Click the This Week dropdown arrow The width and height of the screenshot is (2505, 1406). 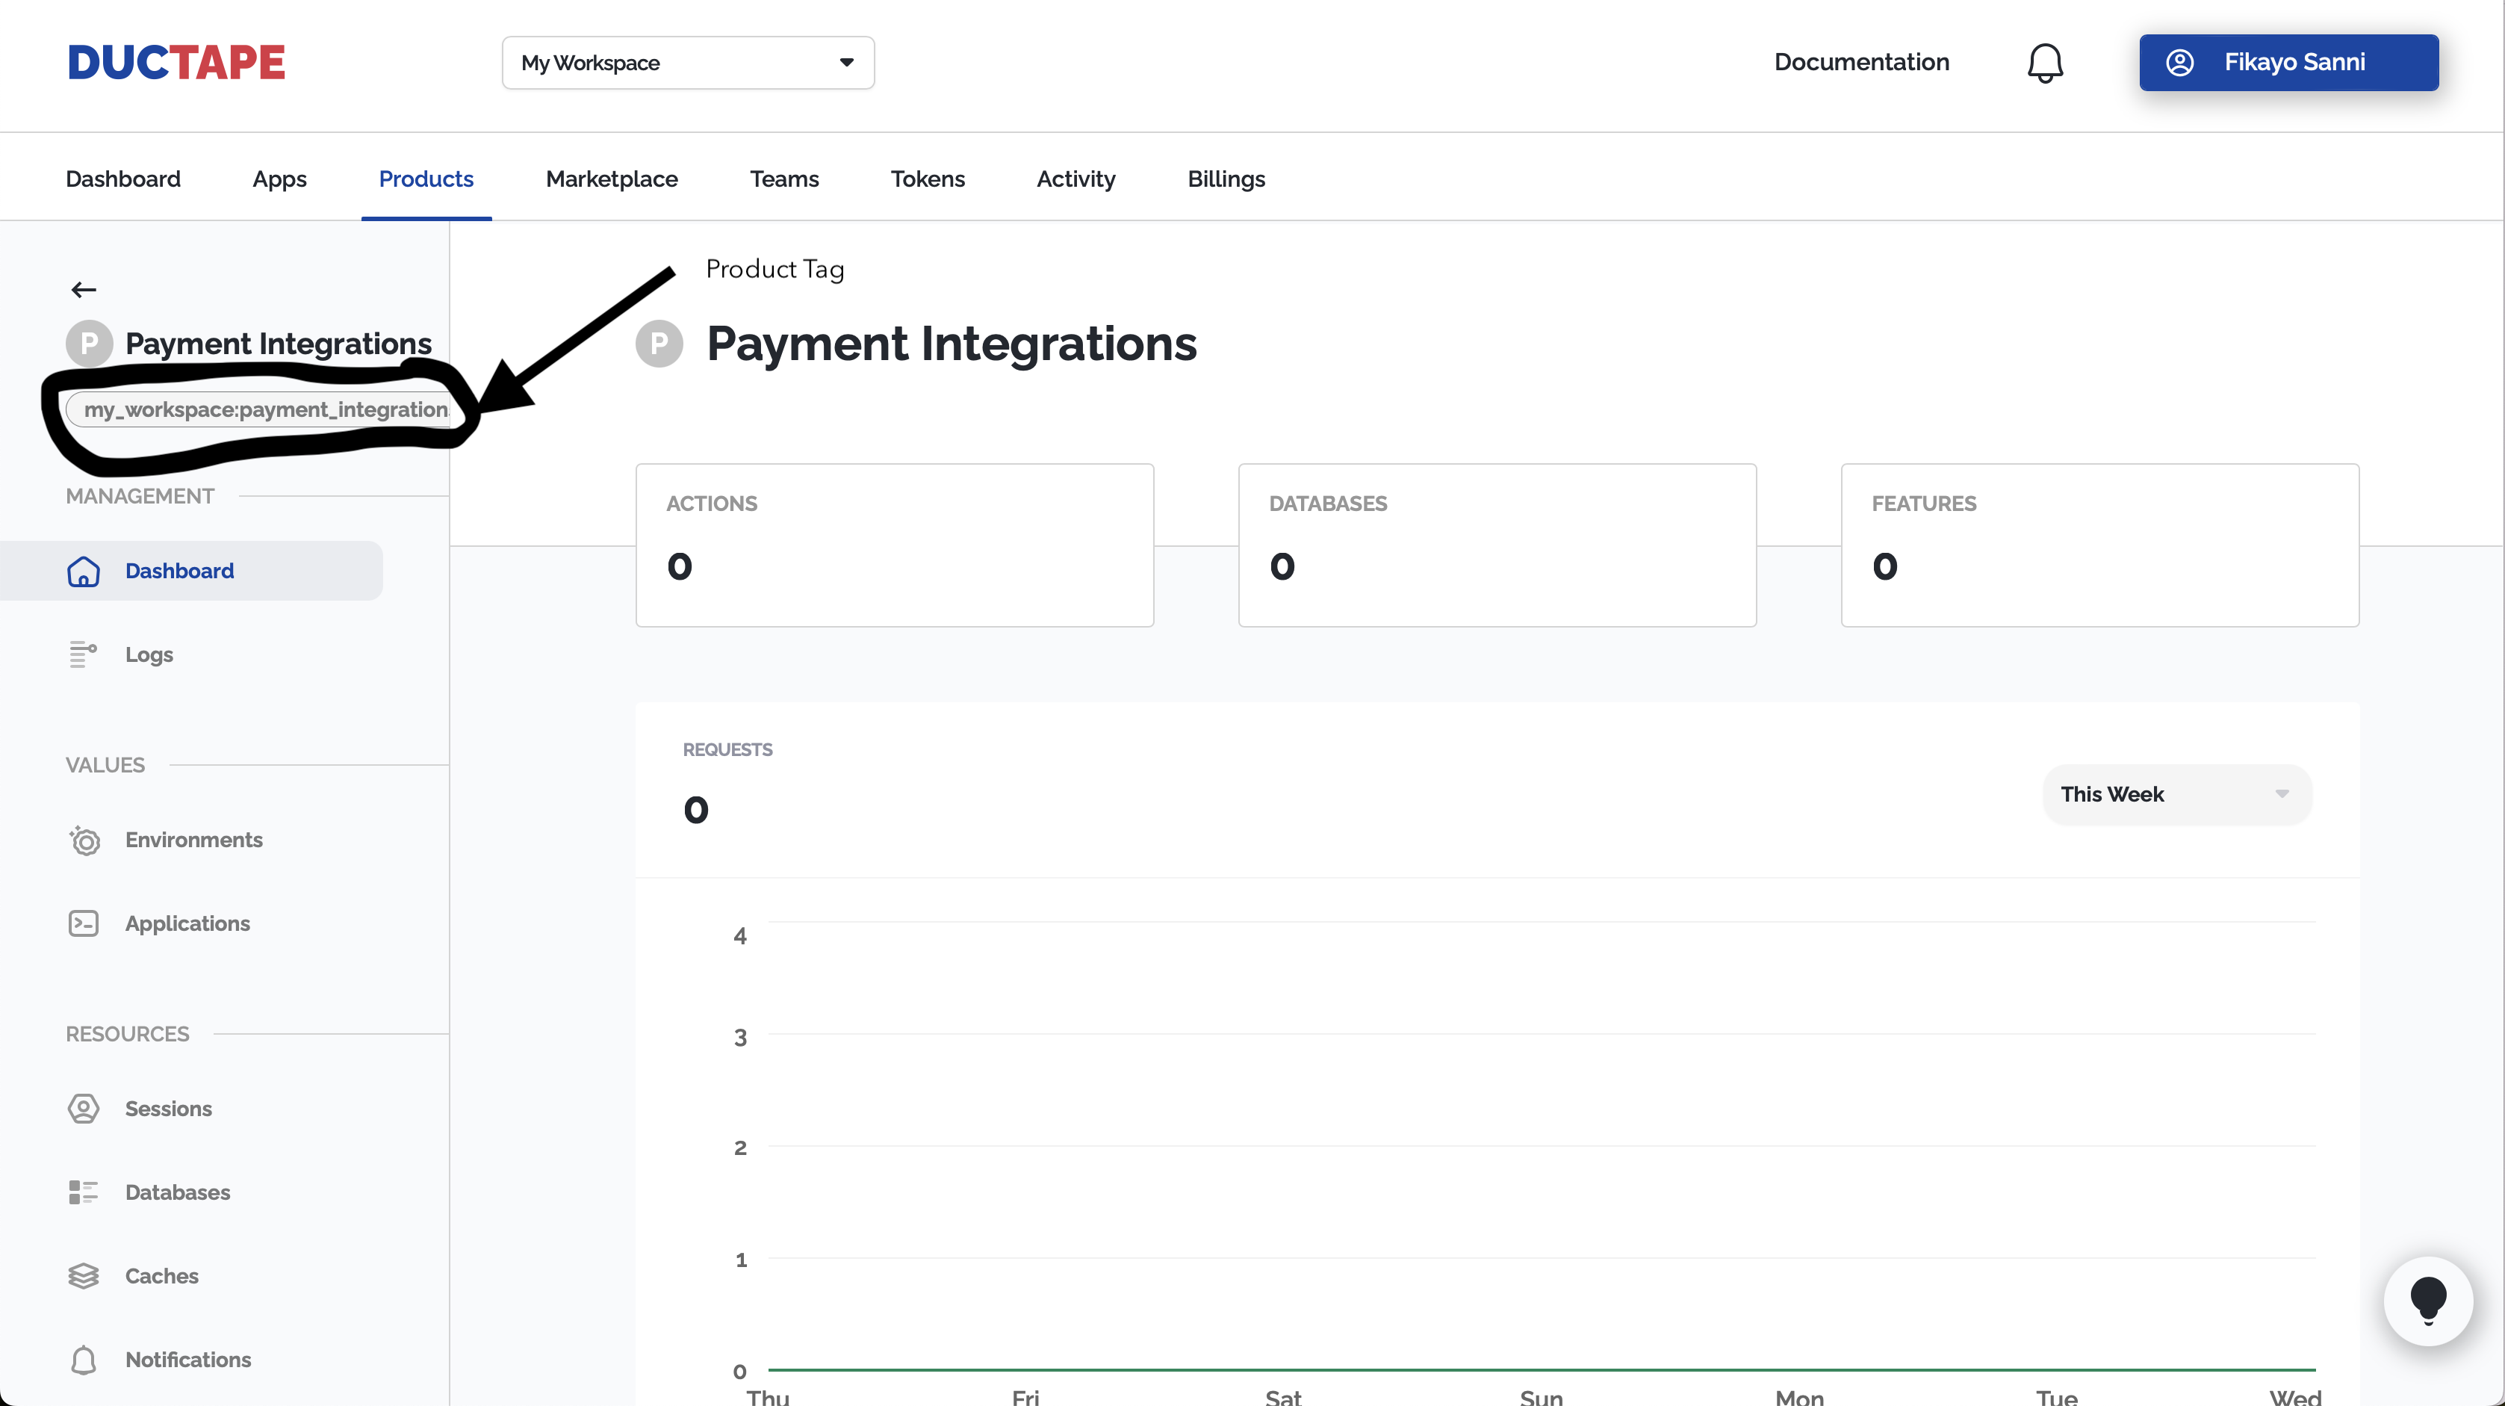(2282, 794)
